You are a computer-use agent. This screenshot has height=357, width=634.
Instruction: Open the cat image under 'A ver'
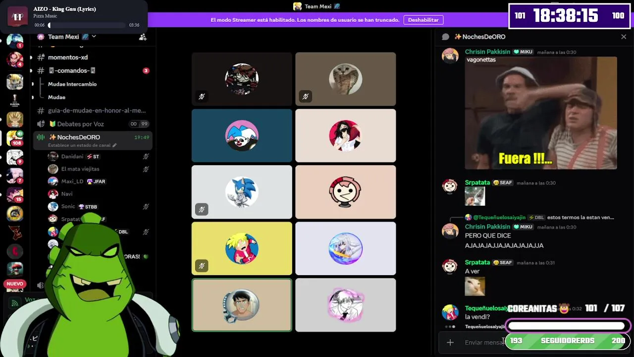[475, 286]
